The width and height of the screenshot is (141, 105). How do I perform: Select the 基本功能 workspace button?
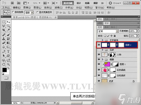(x=68, y=3)
